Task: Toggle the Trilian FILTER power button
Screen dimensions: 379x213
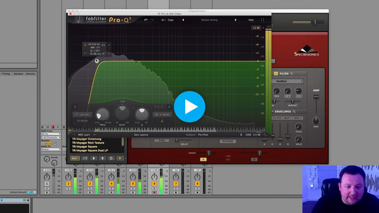Action: click(276, 74)
